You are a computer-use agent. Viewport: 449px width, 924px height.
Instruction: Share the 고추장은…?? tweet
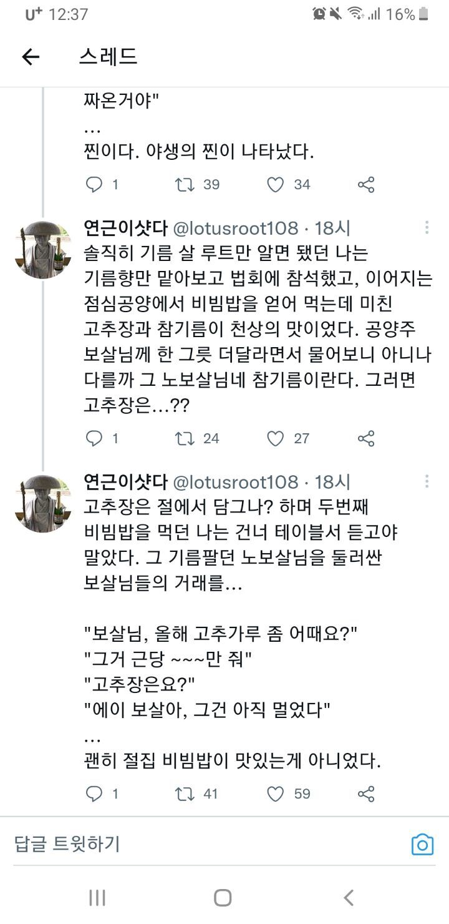[x=366, y=438]
